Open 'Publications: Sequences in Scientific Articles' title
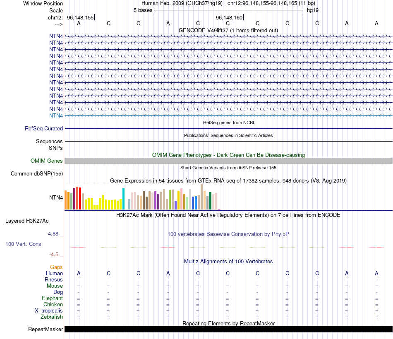393x339 pixels. coord(228,135)
